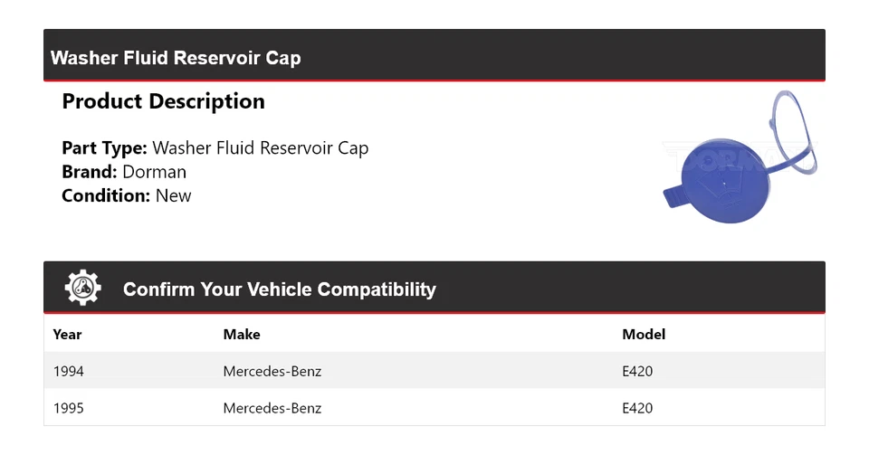
Task: Click the bold Brand label
Action: (x=90, y=172)
